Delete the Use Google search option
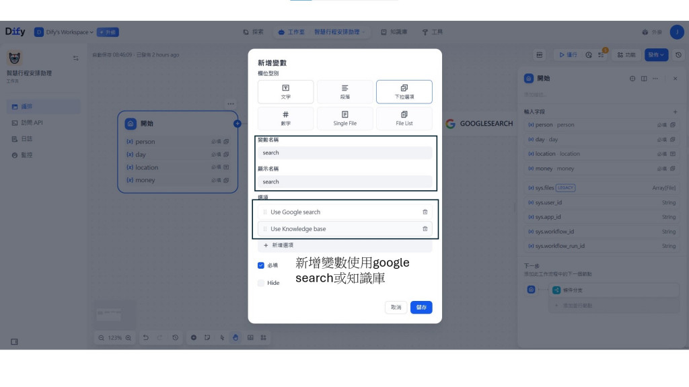This screenshot has width=689, height=387. pyautogui.click(x=425, y=212)
